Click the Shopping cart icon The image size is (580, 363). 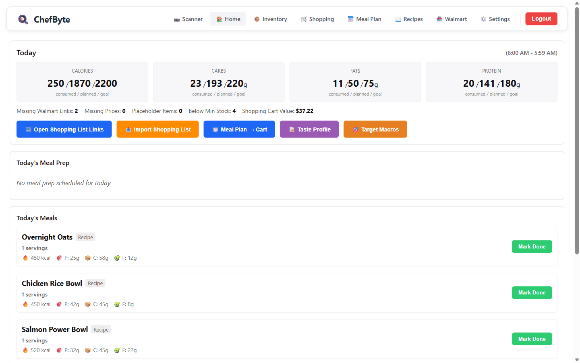tap(303, 19)
